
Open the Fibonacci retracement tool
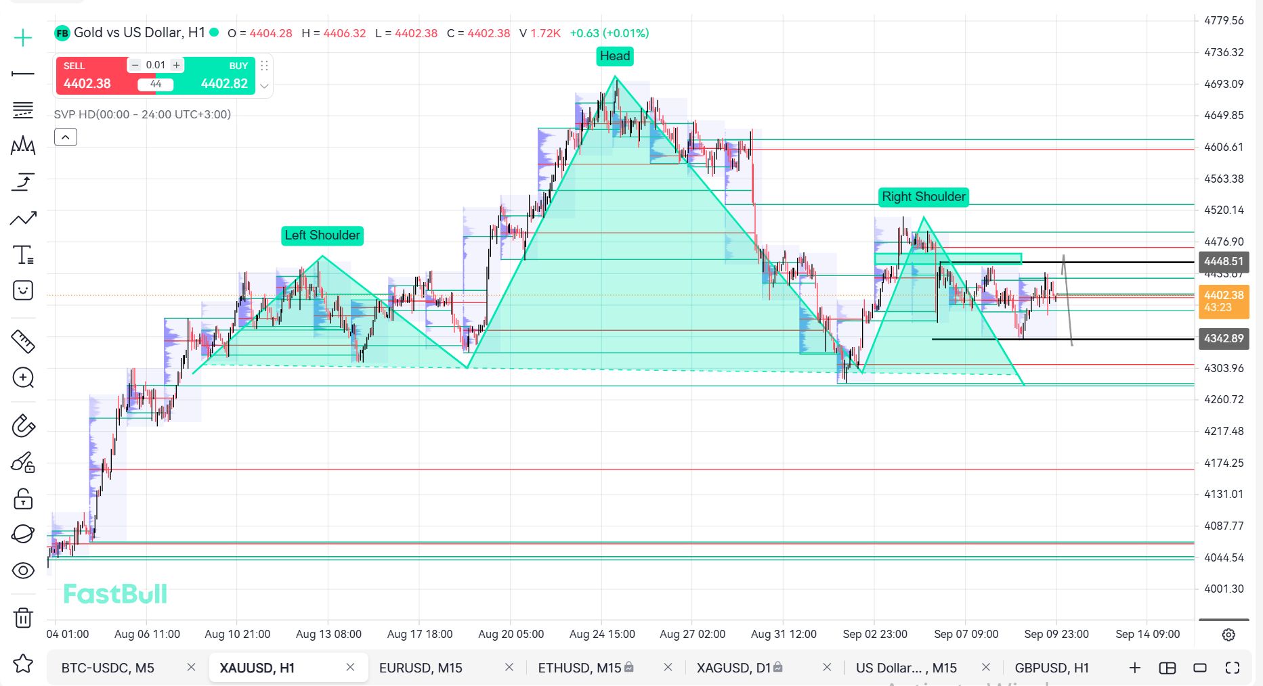[x=23, y=110]
